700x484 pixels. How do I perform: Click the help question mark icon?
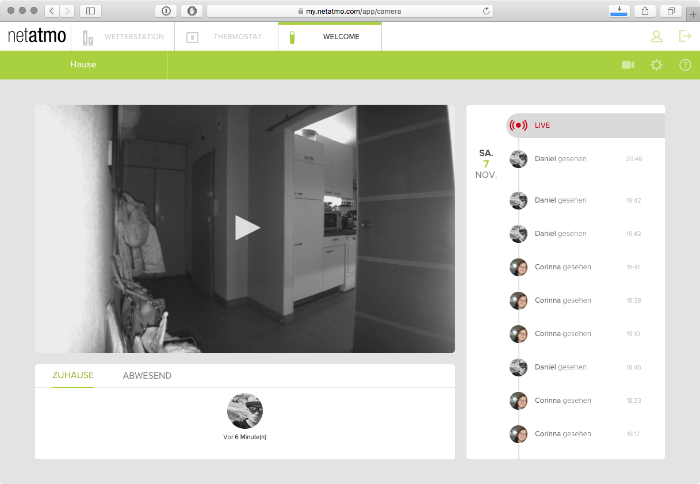(x=685, y=65)
